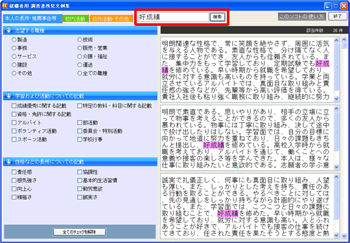Viewport: 350px width, 243px height.
Task: Click the 検索 search button
Action: [x=217, y=17]
